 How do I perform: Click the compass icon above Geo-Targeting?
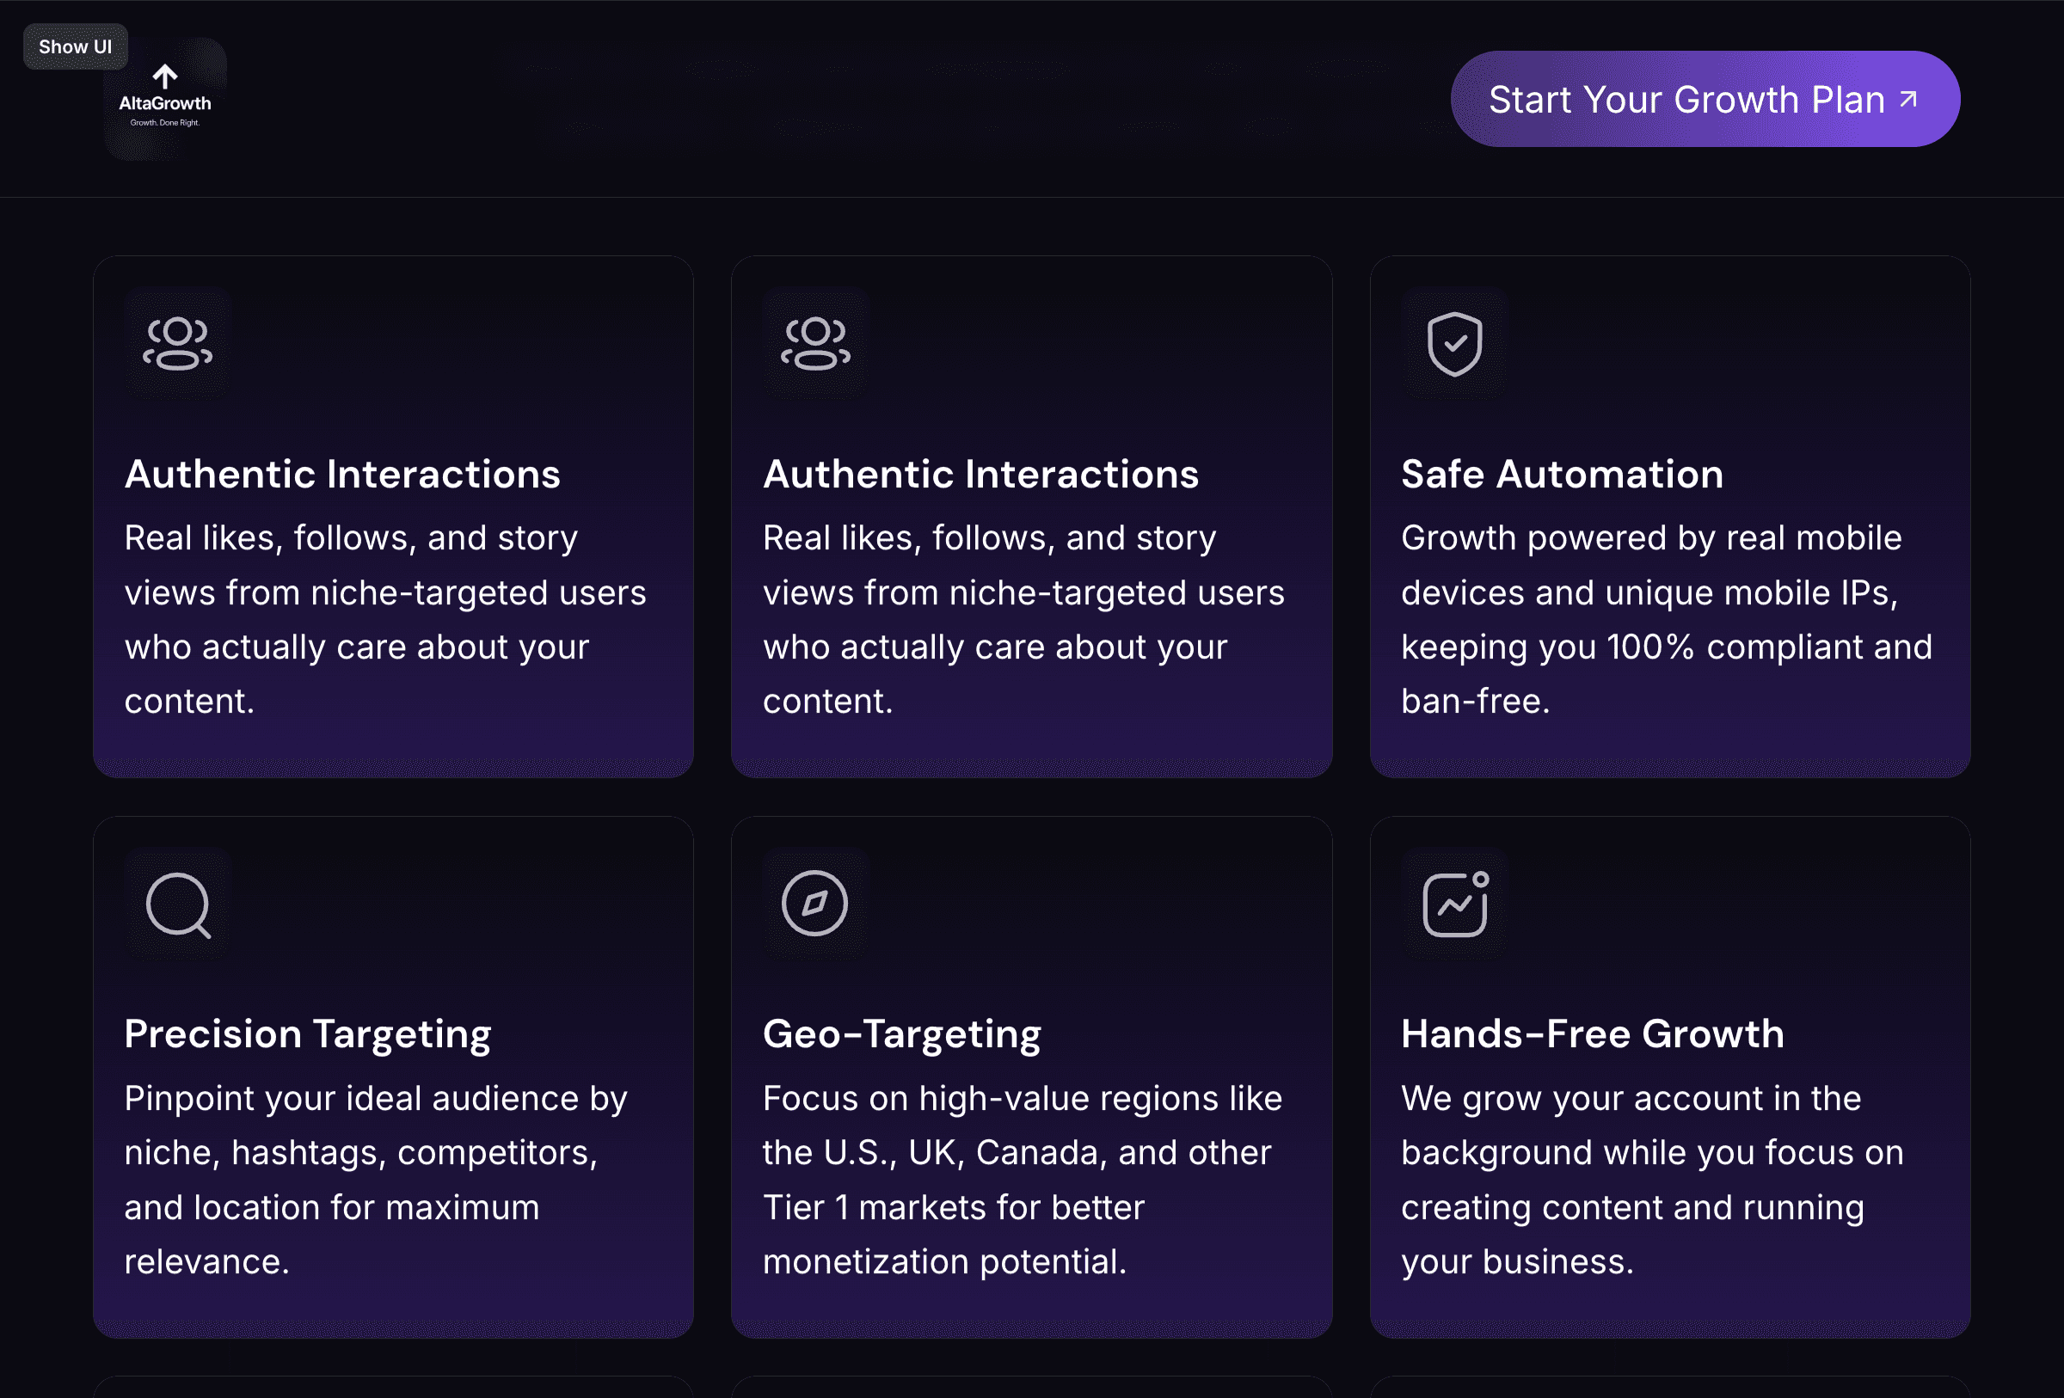click(x=814, y=904)
